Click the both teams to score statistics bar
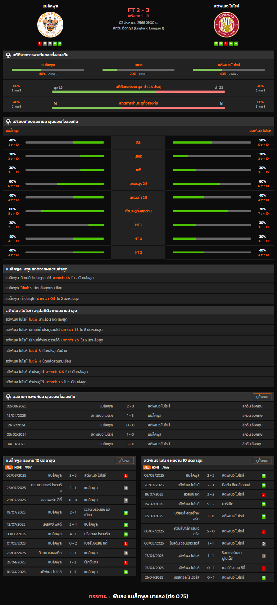This screenshot has width=277, height=605. 138,108
